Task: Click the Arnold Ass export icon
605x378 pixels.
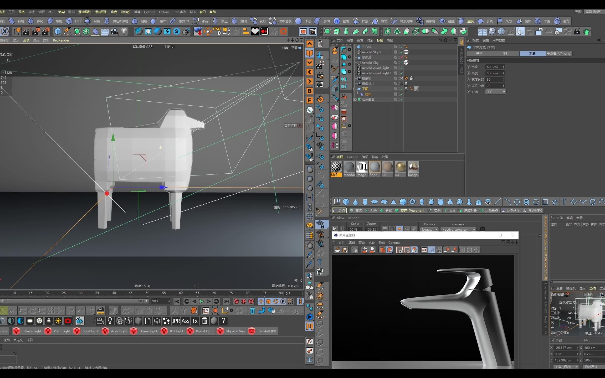Action: [185, 321]
